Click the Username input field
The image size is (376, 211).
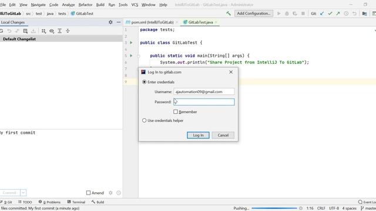(x=204, y=91)
